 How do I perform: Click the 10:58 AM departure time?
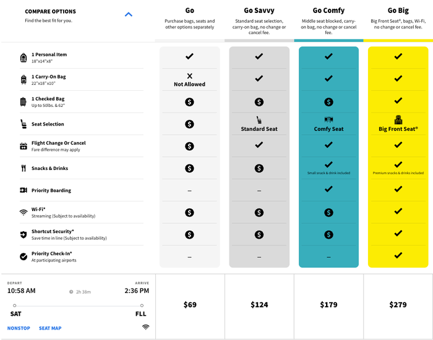tap(21, 291)
